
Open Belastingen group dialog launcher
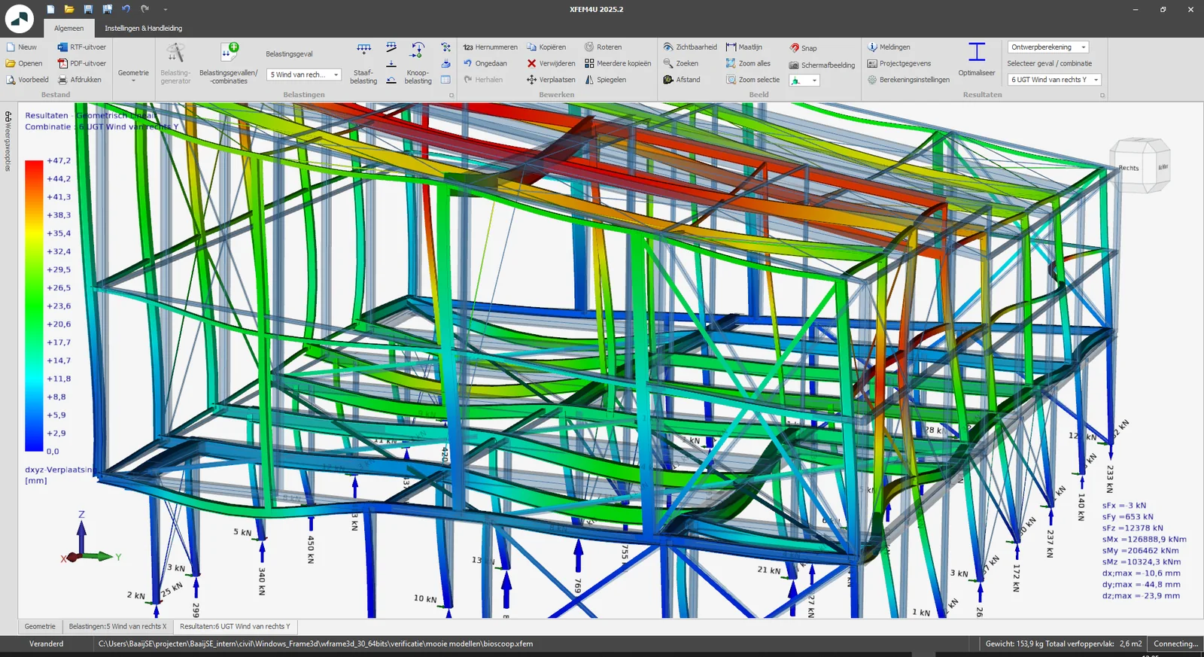pyautogui.click(x=451, y=96)
